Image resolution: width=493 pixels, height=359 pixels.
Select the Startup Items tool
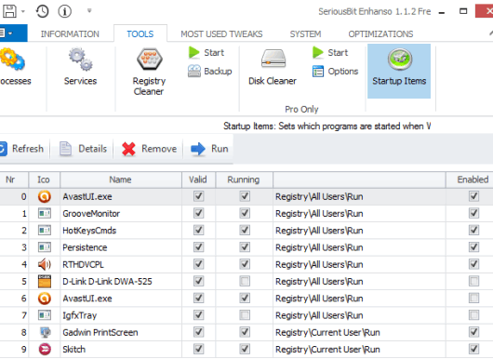pos(399,71)
